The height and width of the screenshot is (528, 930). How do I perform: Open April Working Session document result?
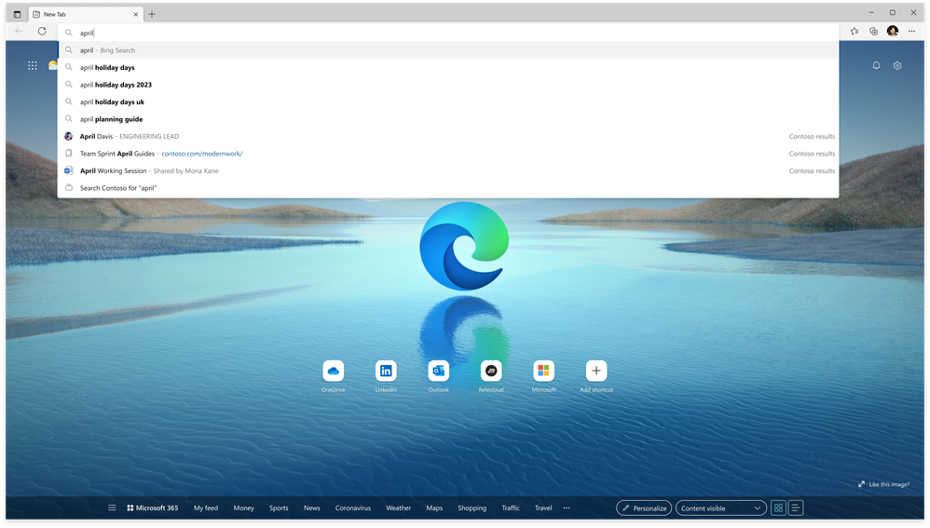tap(448, 170)
